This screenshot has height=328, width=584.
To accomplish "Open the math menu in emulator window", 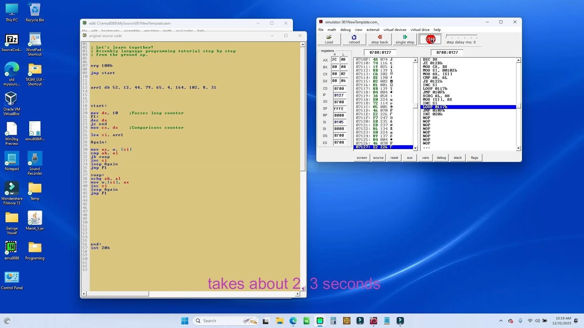I will pos(332,30).
